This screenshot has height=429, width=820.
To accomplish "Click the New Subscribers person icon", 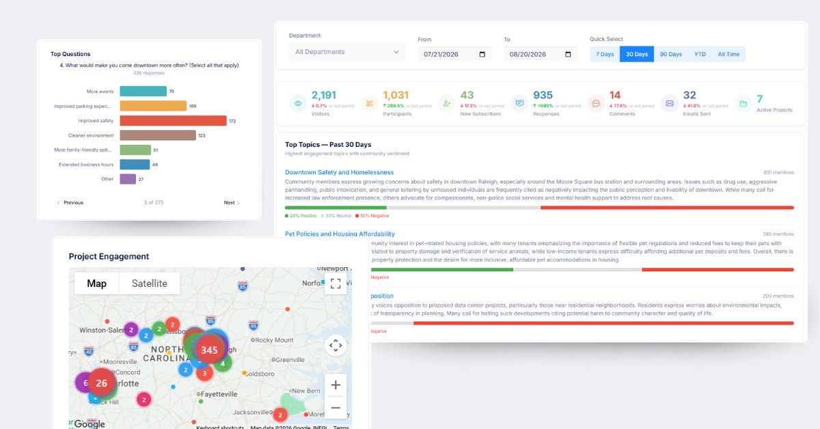I will [x=447, y=104].
